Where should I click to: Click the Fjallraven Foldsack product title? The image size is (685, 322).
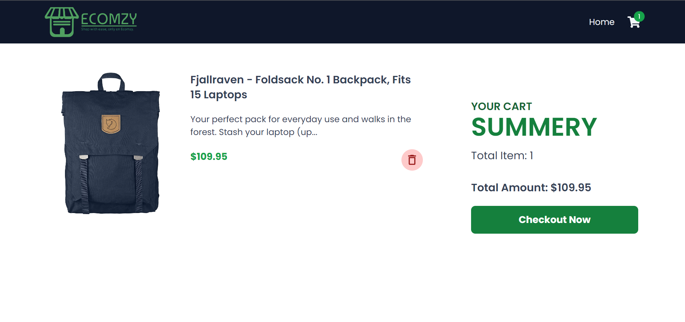click(300, 87)
